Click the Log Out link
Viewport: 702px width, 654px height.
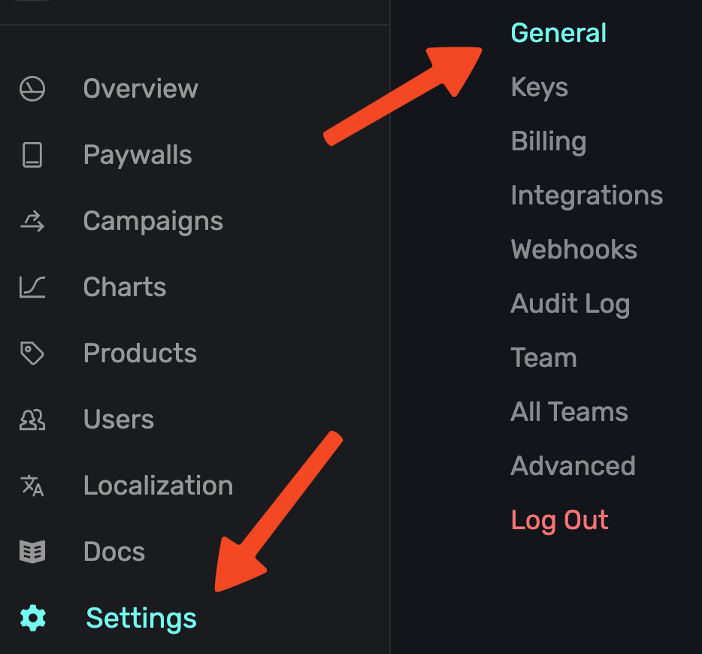tap(560, 520)
